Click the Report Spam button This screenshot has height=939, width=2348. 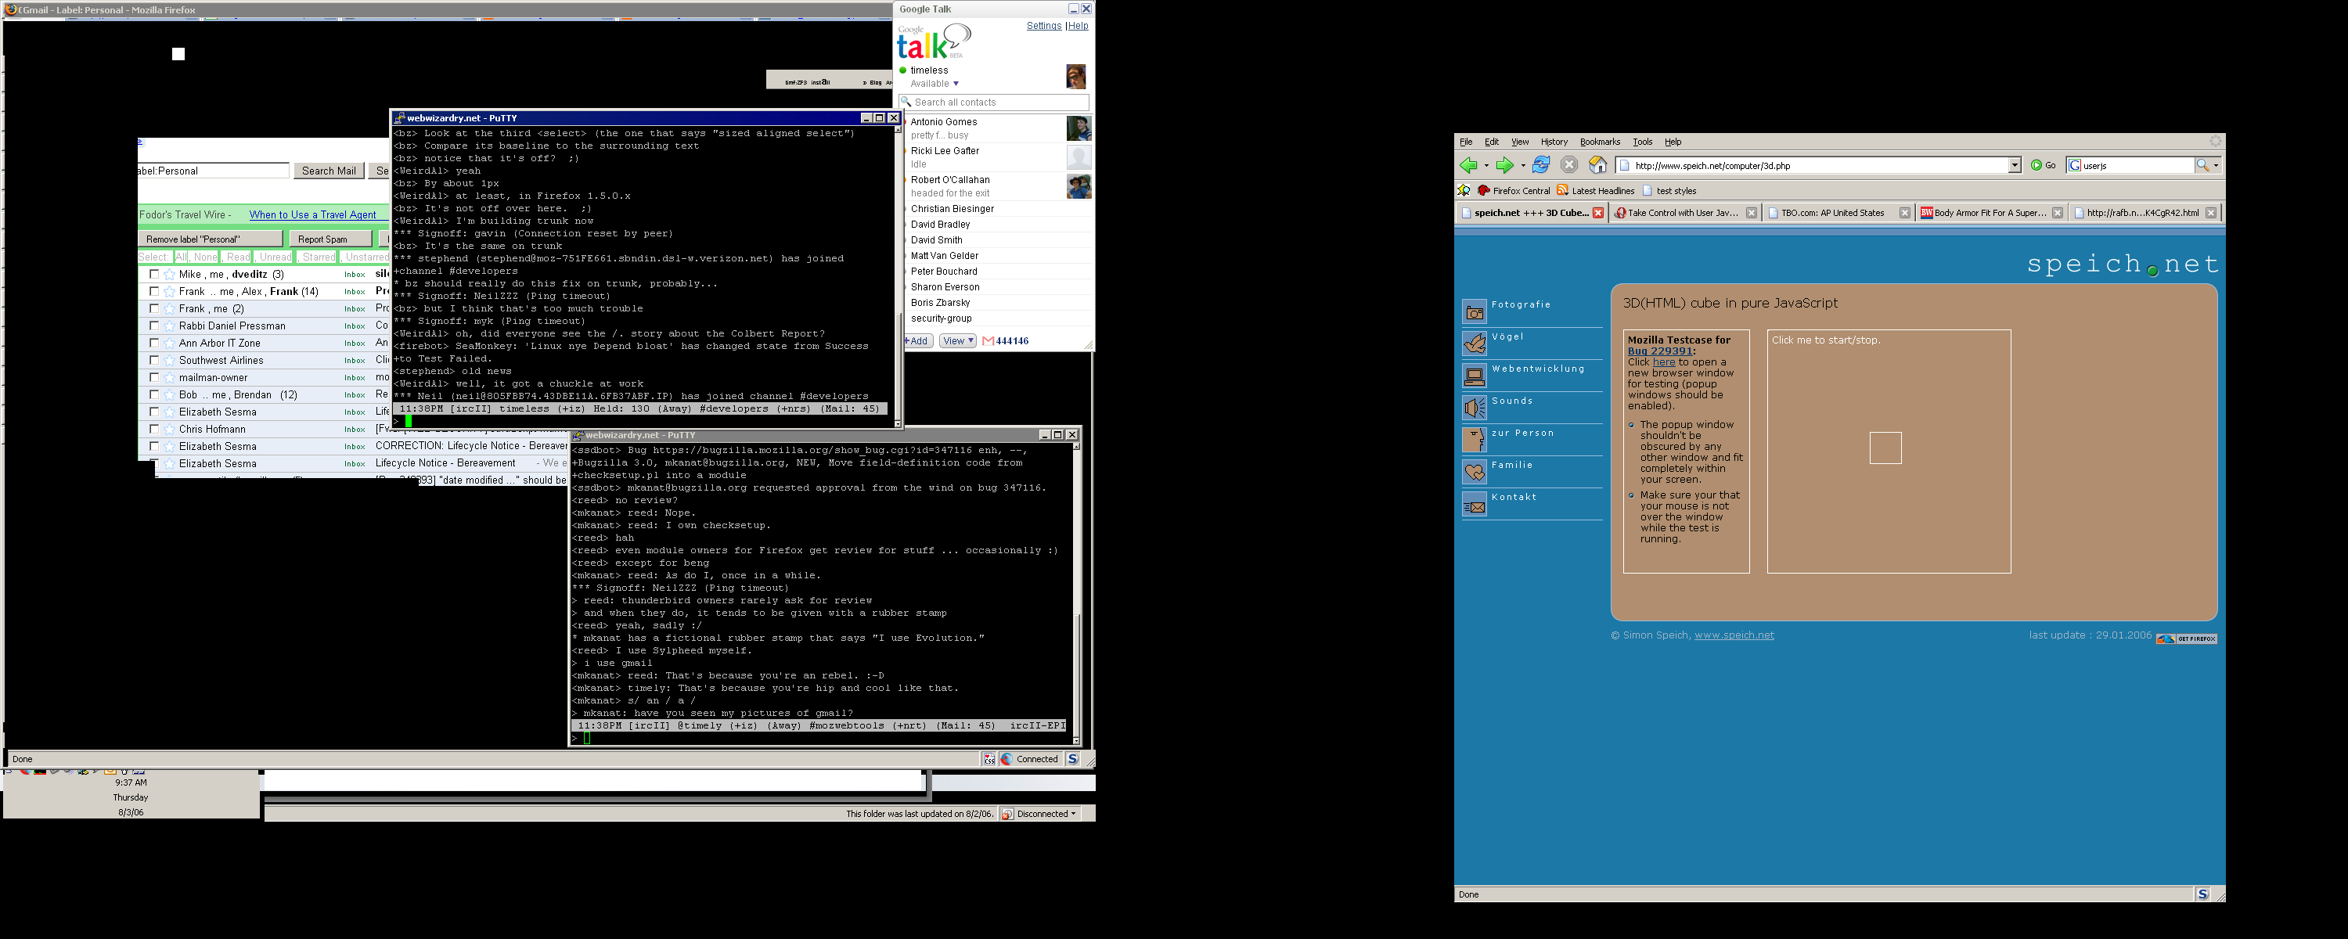(331, 239)
